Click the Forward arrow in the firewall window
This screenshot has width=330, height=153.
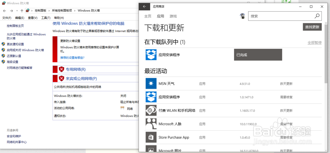coord(11,11)
